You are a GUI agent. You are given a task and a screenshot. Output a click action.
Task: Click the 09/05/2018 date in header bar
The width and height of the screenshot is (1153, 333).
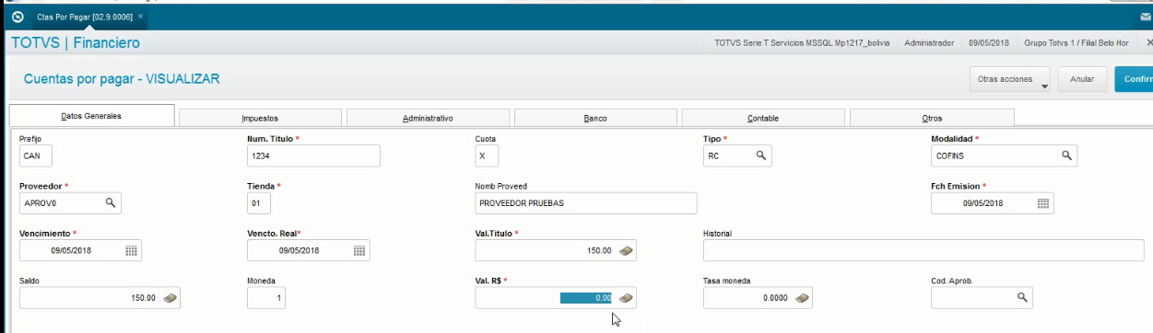click(x=990, y=43)
